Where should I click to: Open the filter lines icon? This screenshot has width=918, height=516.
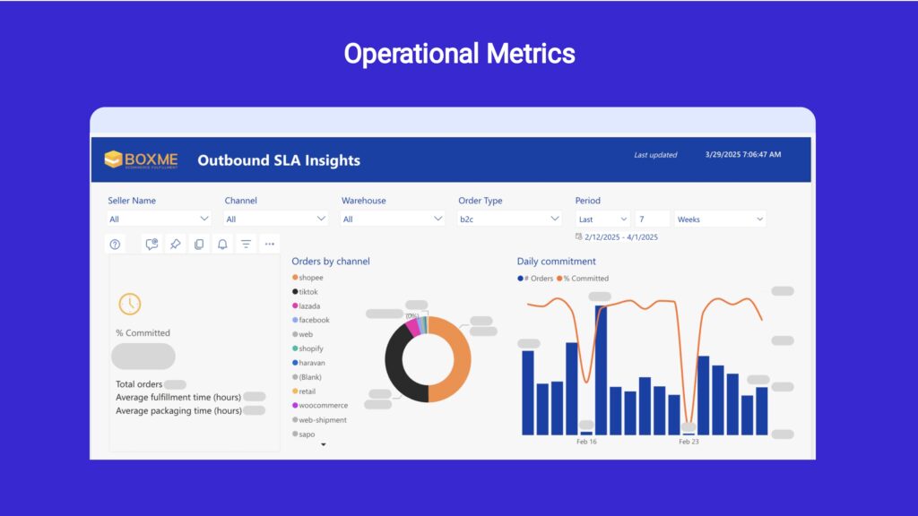point(246,244)
